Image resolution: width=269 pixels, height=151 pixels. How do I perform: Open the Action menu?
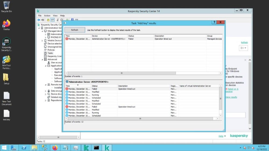point(47,16)
